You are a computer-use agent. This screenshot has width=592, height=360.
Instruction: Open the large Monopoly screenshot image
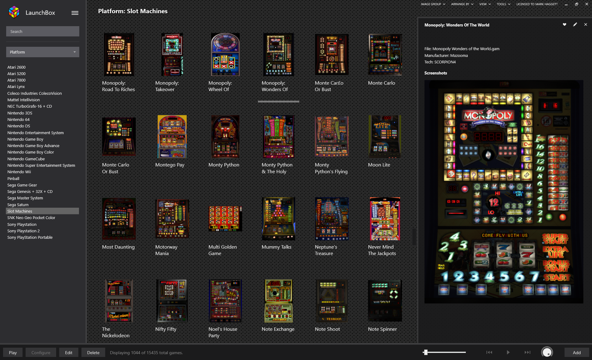(x=504, y=192)
